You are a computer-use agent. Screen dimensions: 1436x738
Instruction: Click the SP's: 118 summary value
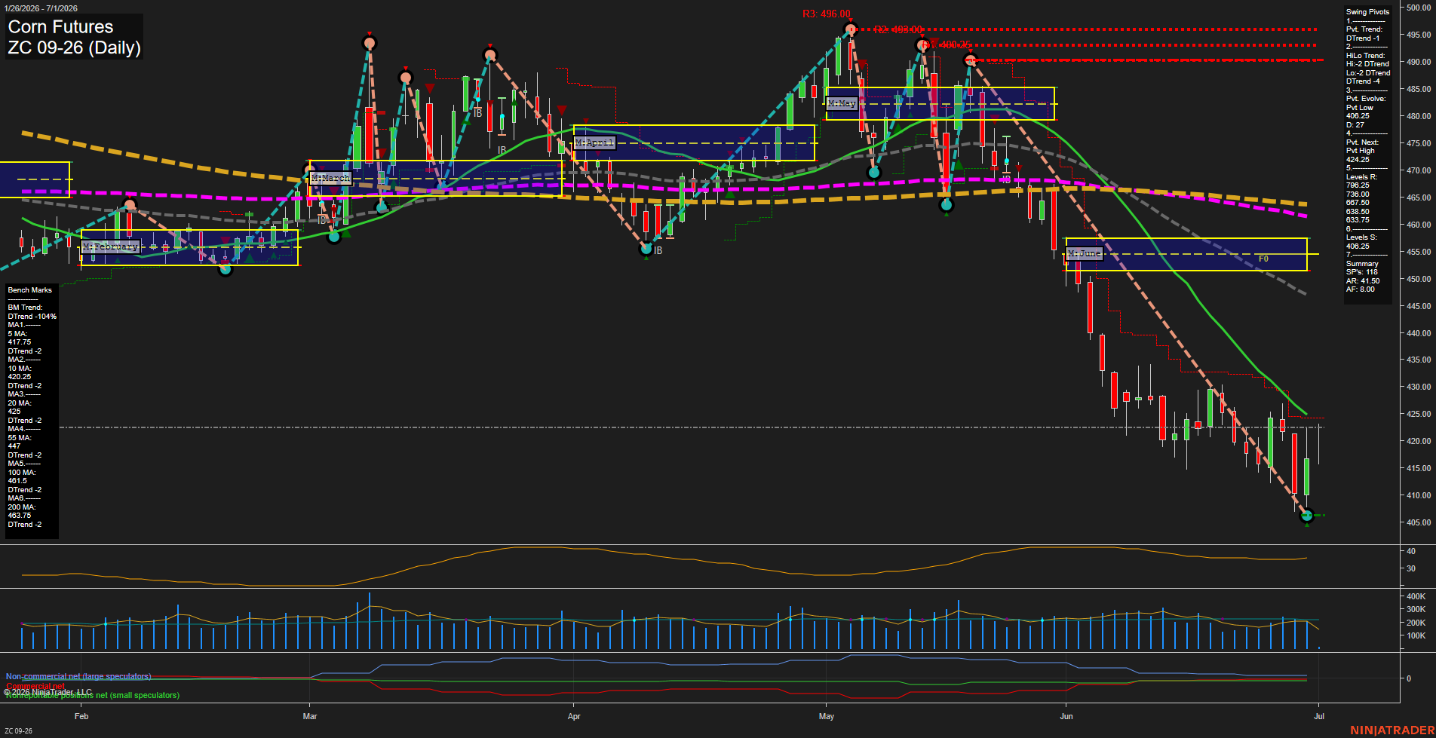click(1361, 272)
